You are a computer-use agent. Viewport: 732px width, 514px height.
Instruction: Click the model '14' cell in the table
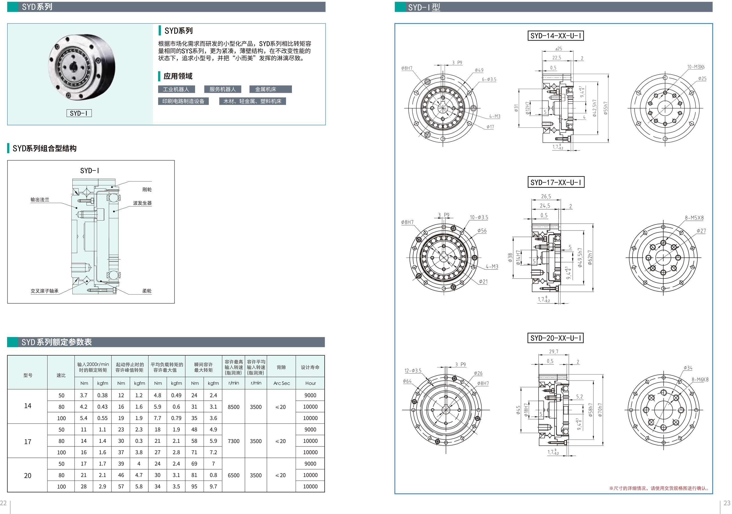[28, 406]
